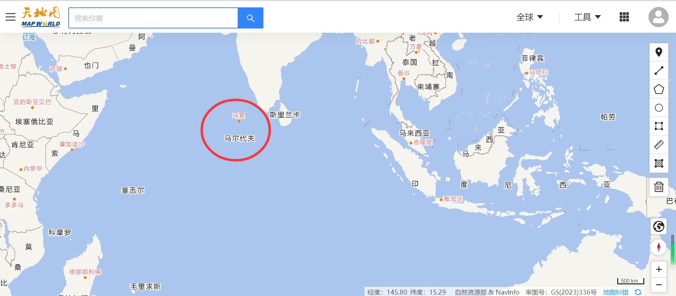Click the 内比都 city label
The width and height of the screenshot is (676, 296).
[x=365, y=41]
